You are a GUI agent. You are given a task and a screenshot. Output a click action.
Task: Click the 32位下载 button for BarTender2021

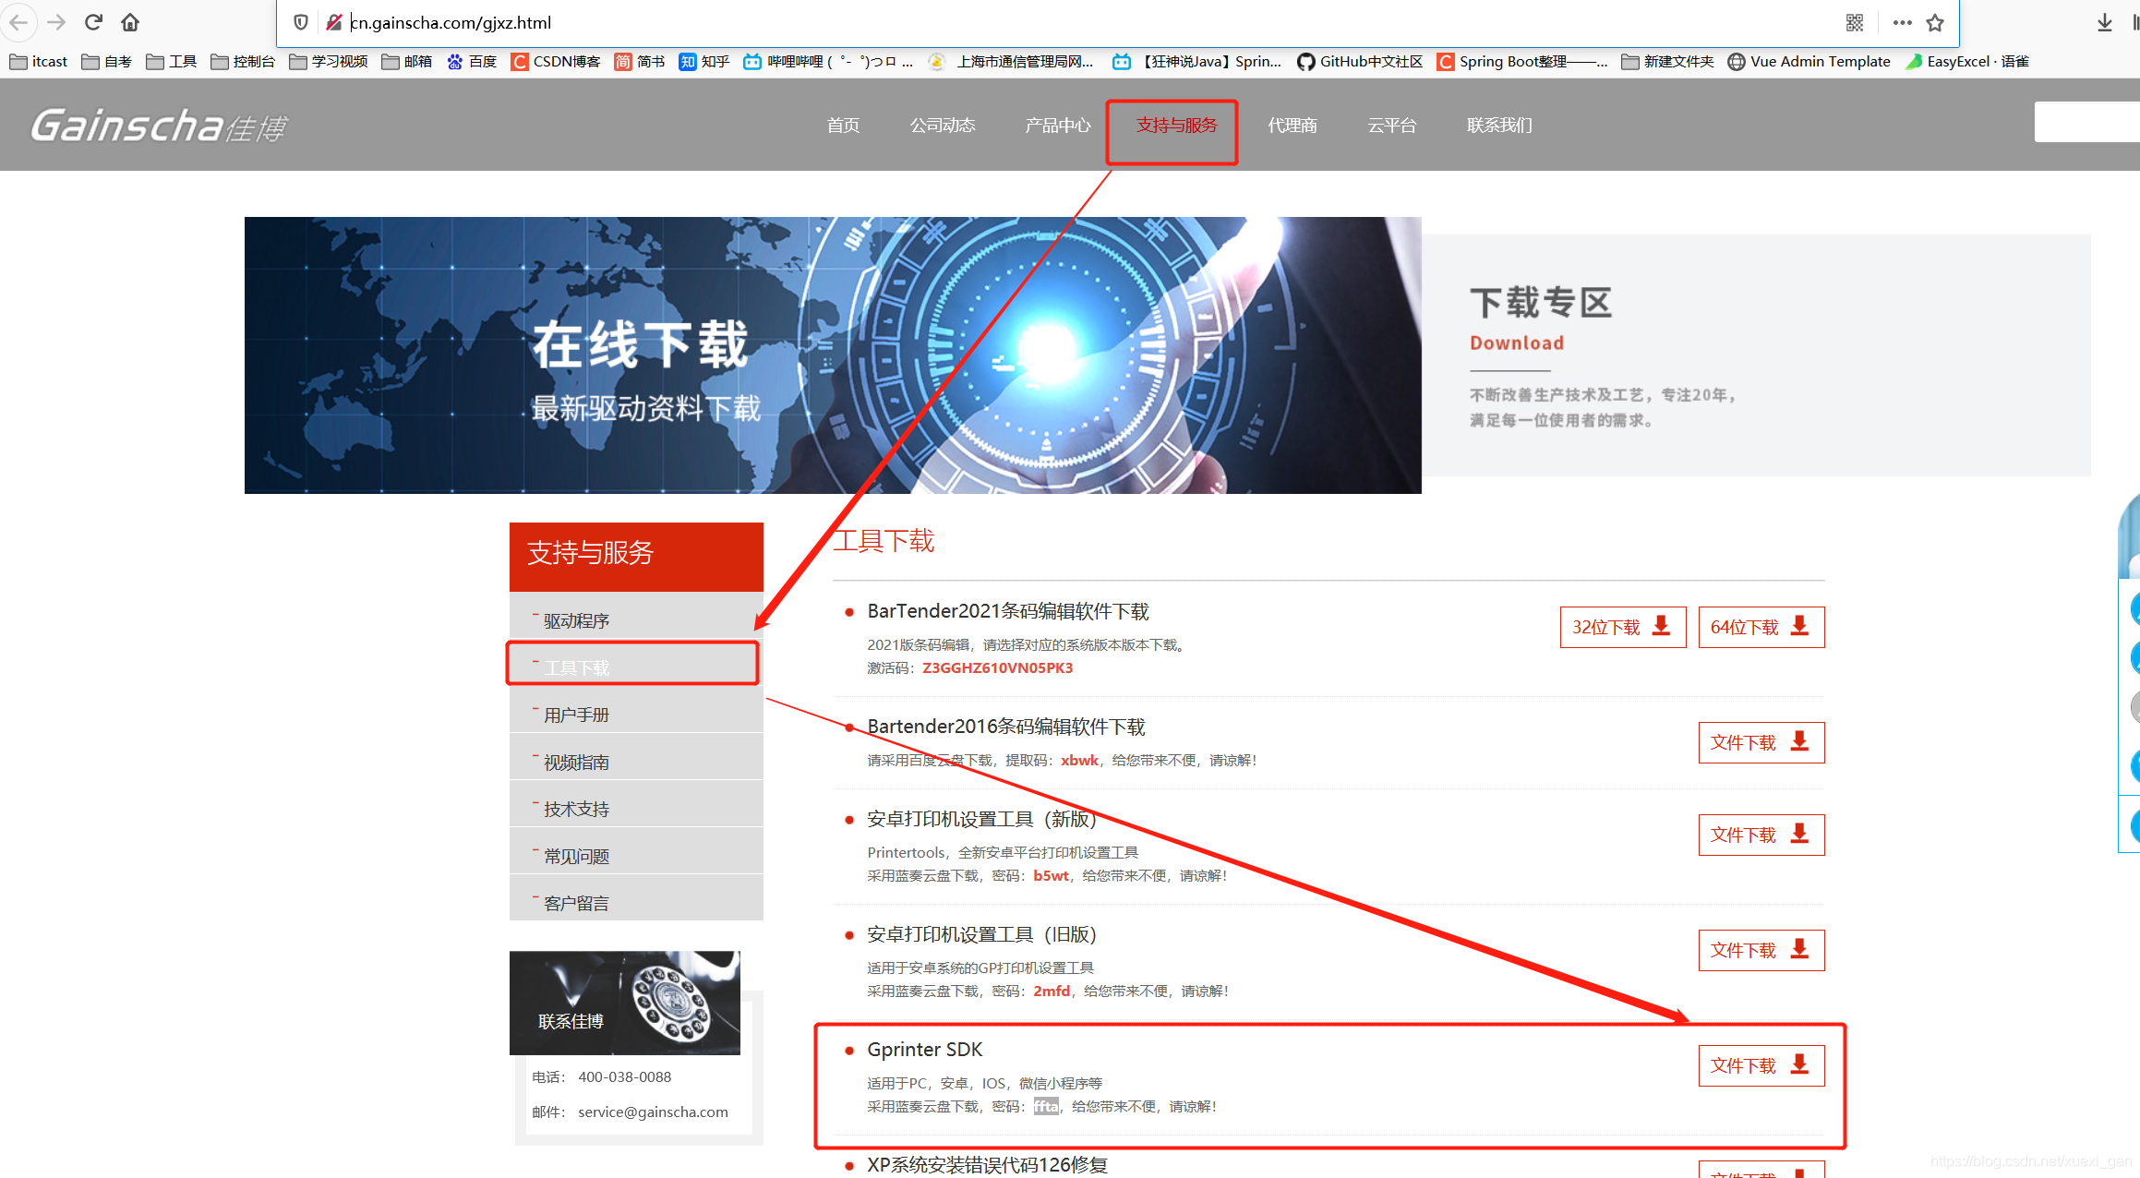pos(1622,627)
